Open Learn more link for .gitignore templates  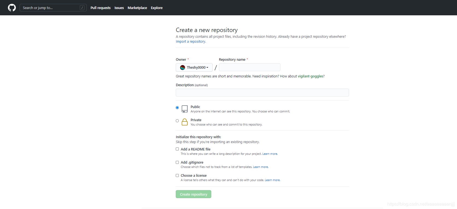click(x=261, y=167)
